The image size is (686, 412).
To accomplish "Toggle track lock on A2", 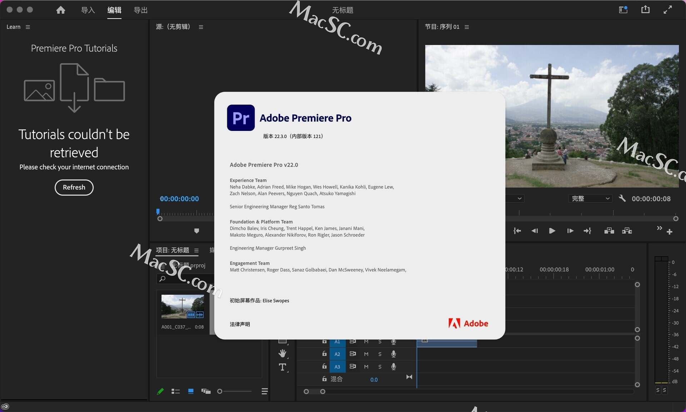I will coord(324,353).
